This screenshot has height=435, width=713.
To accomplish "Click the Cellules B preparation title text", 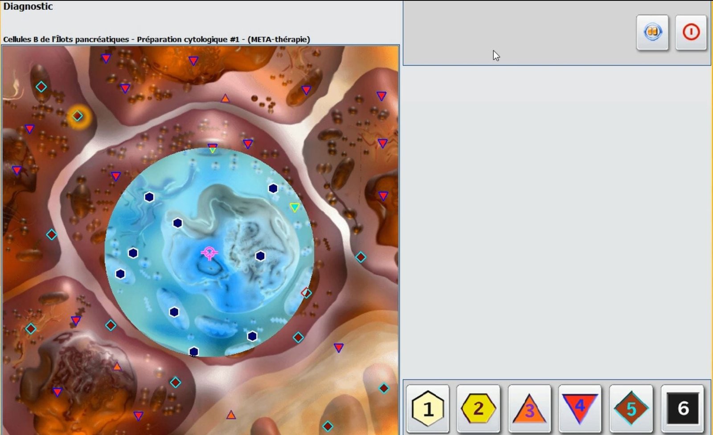I will pyautogui.click(x=156, y=39).
